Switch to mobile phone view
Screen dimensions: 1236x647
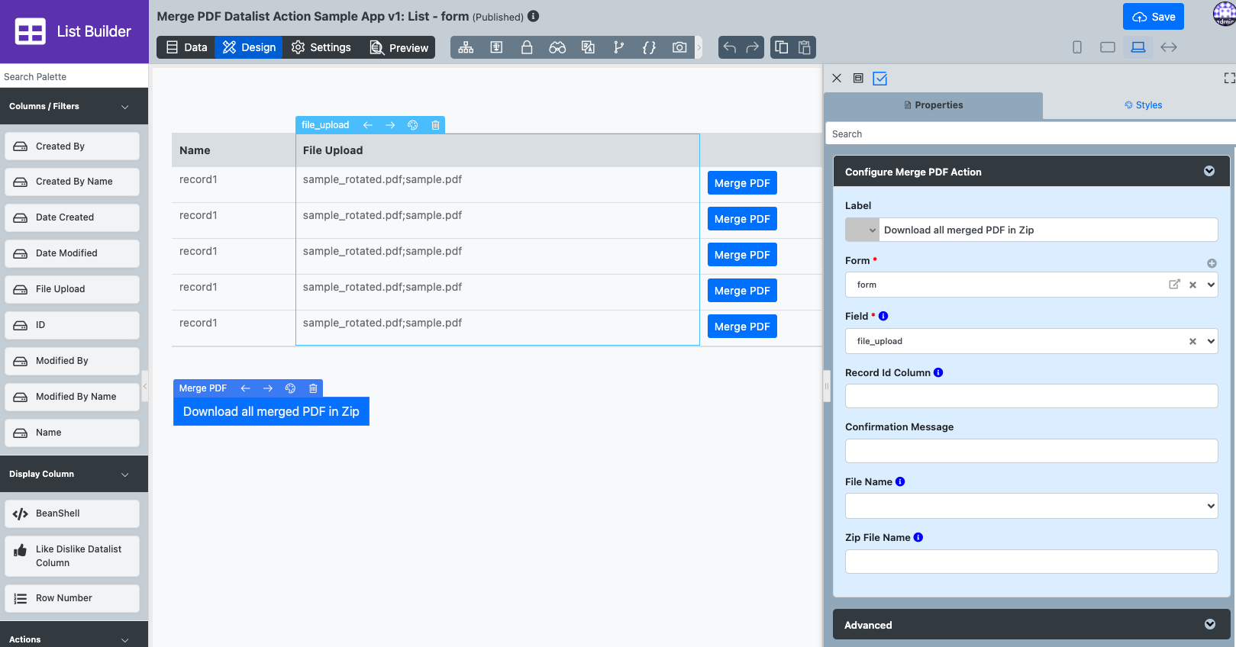1077,47
